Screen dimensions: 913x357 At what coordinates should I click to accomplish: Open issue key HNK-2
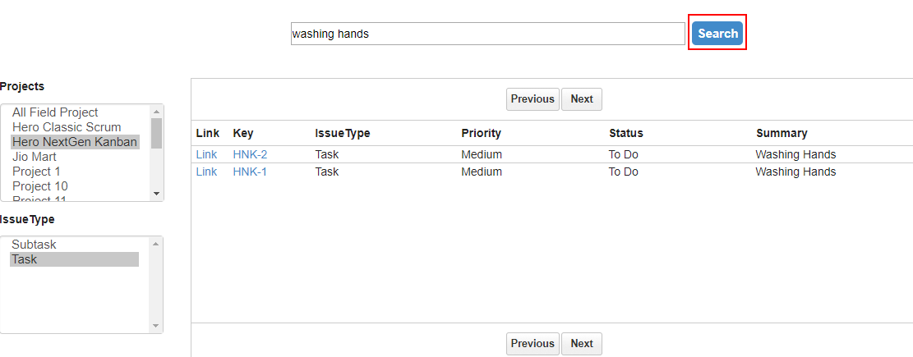coord(250,154)
